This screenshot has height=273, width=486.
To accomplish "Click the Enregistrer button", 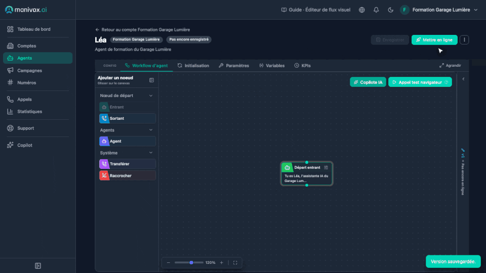I will point(390,39).
